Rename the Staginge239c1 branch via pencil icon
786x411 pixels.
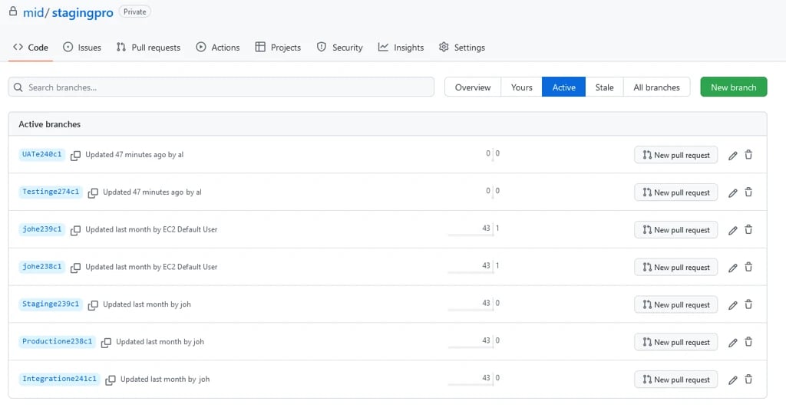732,305
